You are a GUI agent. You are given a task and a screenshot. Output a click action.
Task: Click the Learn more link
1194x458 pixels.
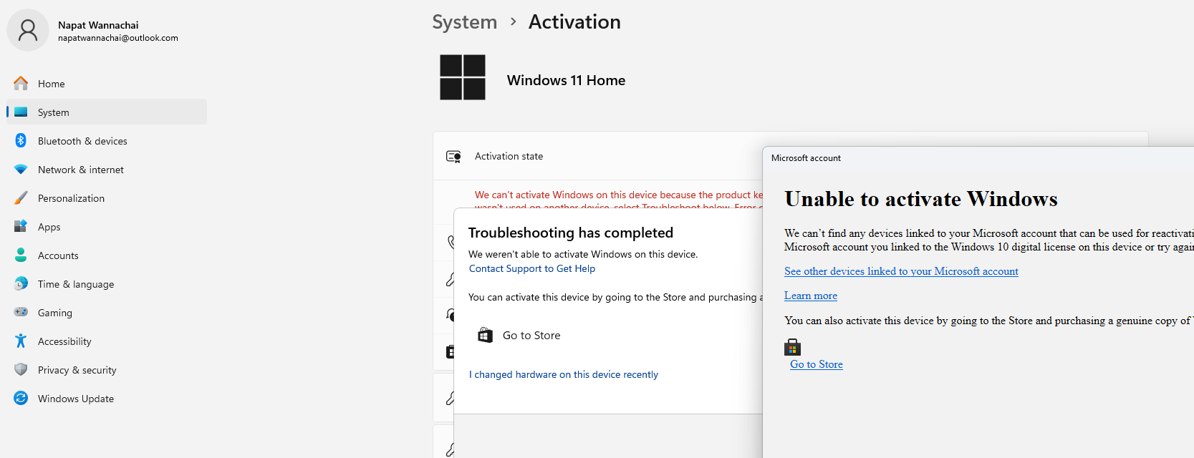coord(811,296)
